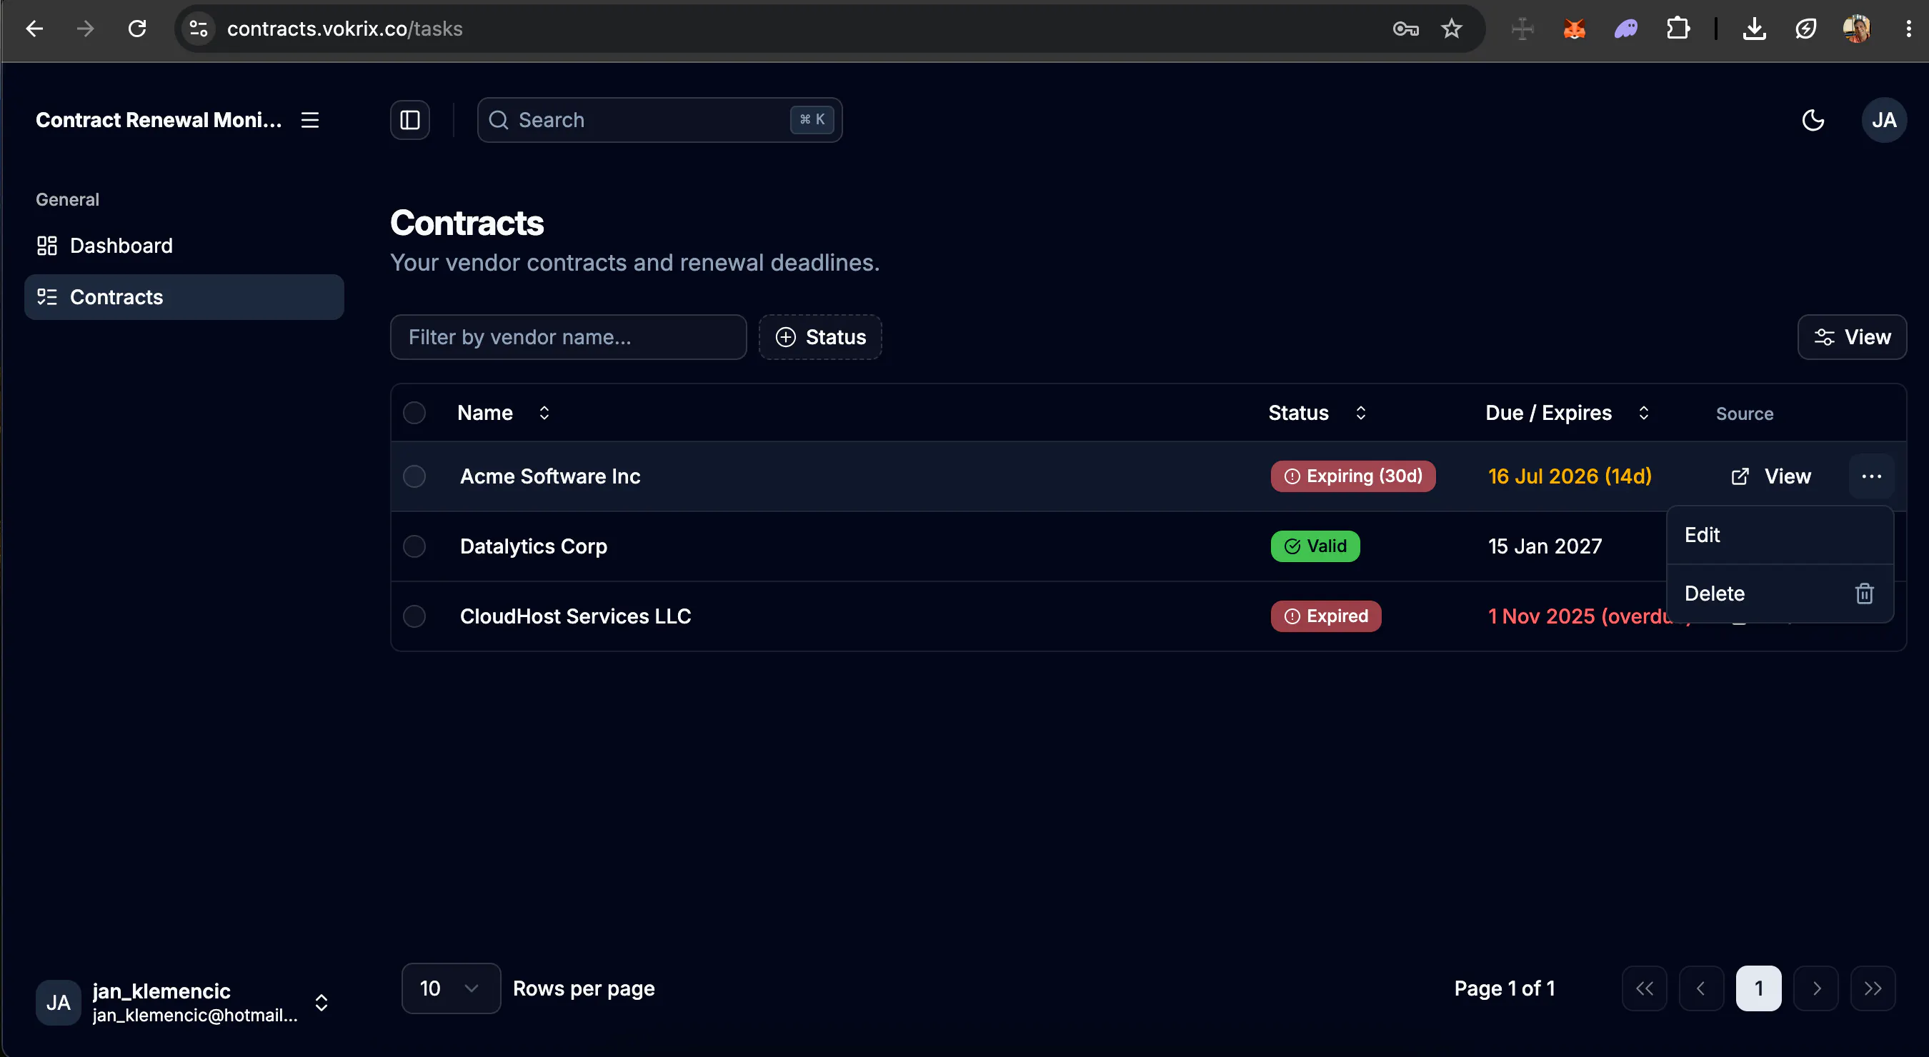Open the rows per page dropdown
The width and height of the screenshot is (1929, 1057).
[451, 988]
